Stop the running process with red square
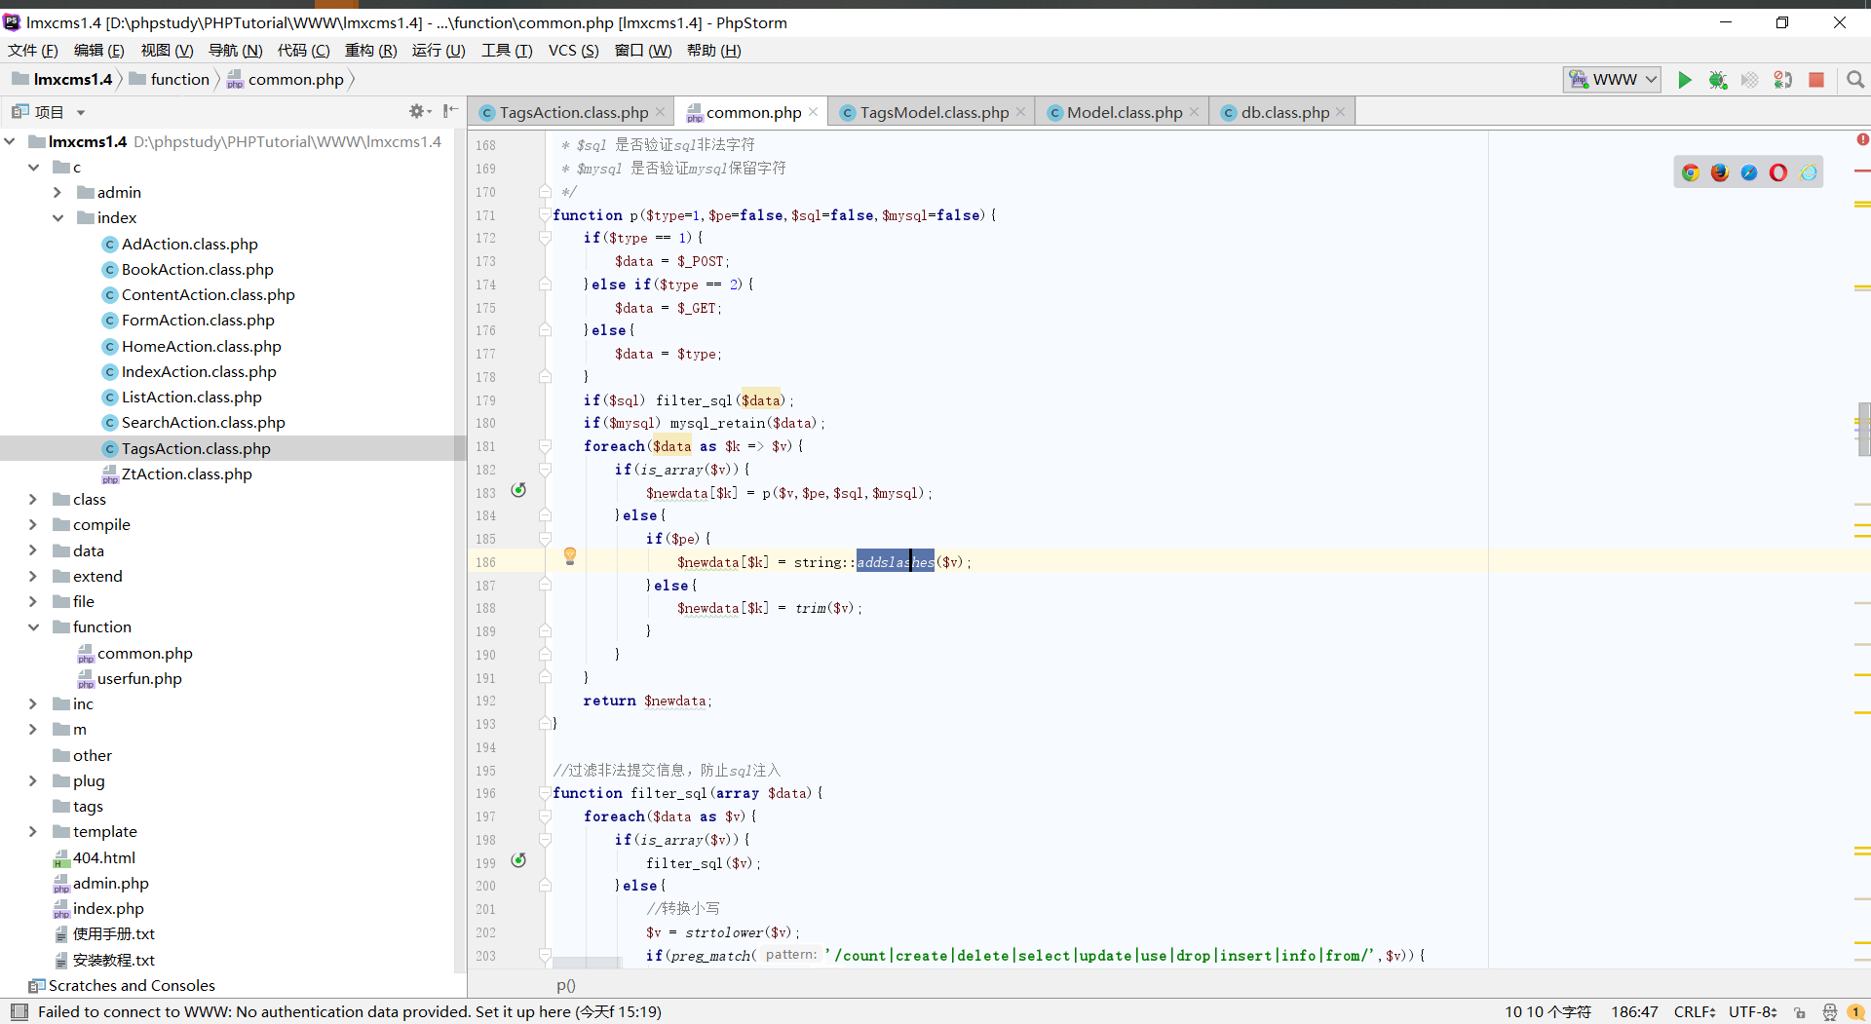 tap(1816, 80)
